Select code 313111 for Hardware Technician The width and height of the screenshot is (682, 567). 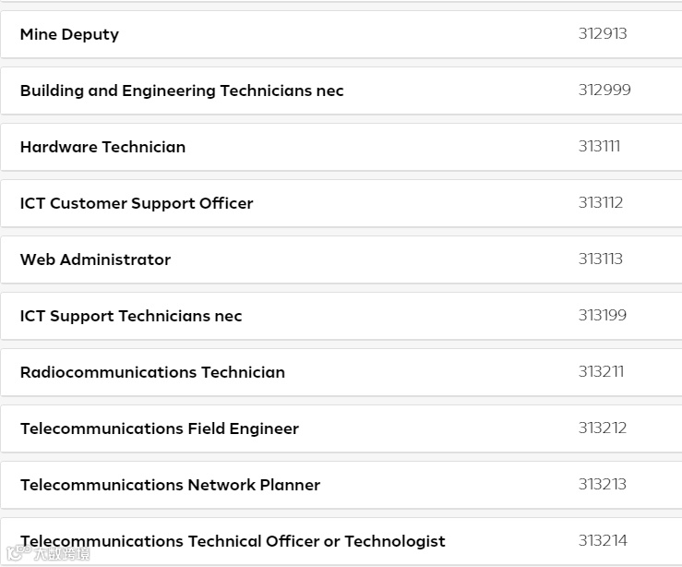click(x=599, y=147)
